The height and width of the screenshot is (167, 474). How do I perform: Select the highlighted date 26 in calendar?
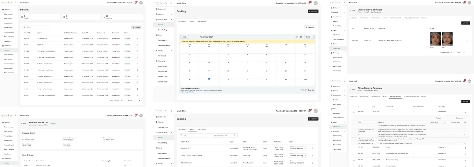[209, 79]
